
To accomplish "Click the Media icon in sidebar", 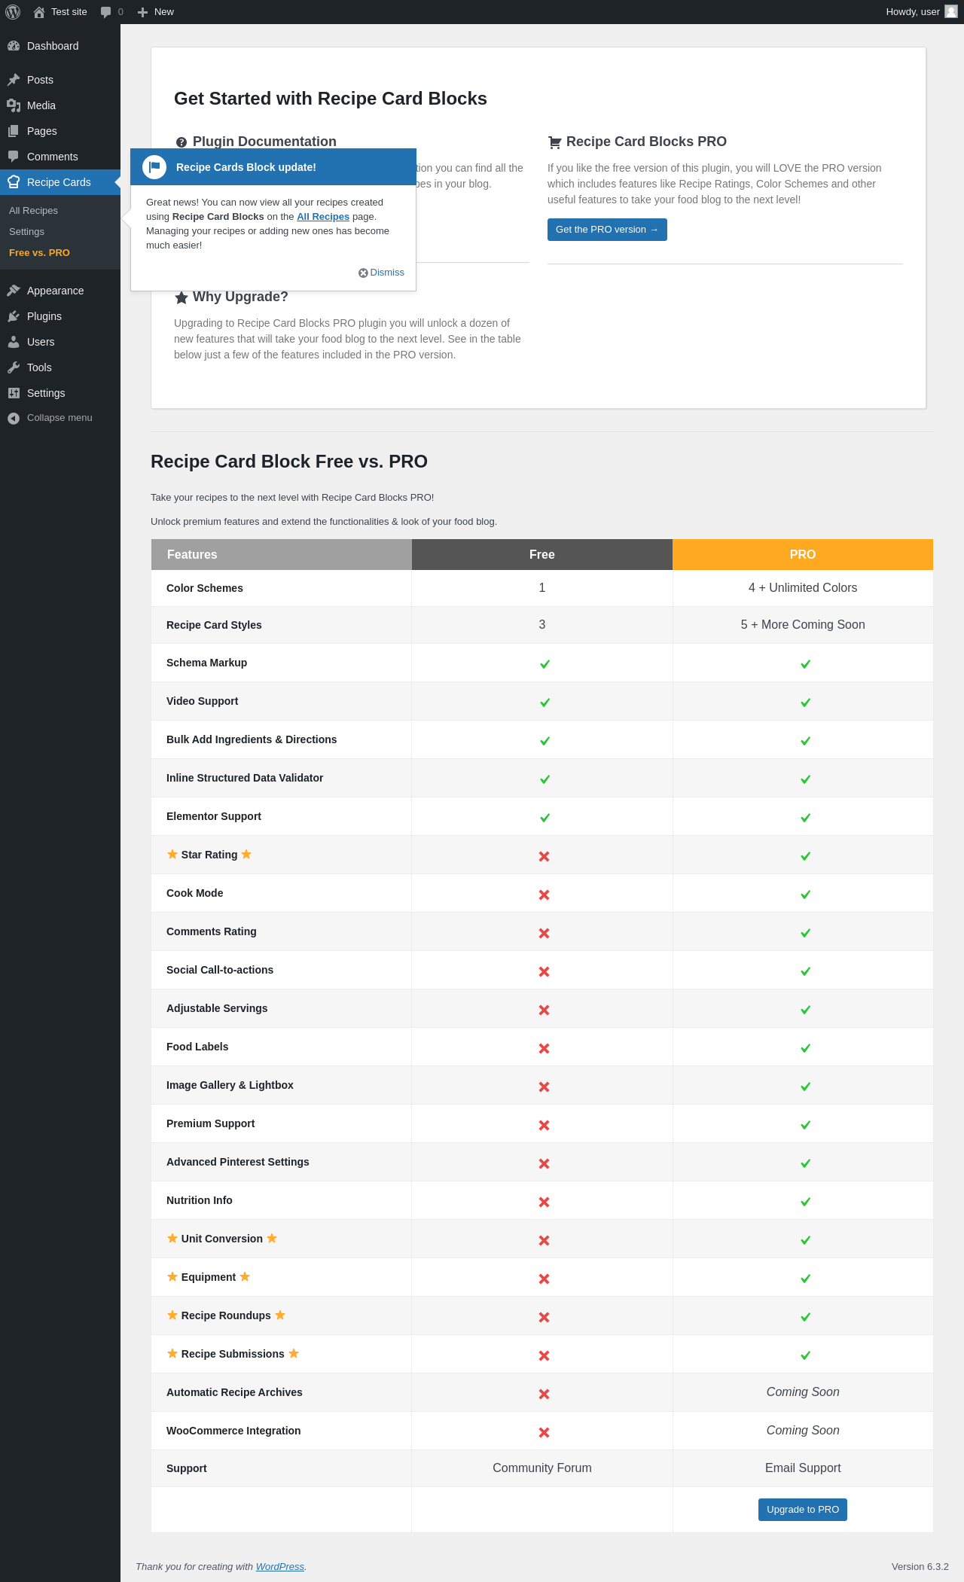I will 14,105.
